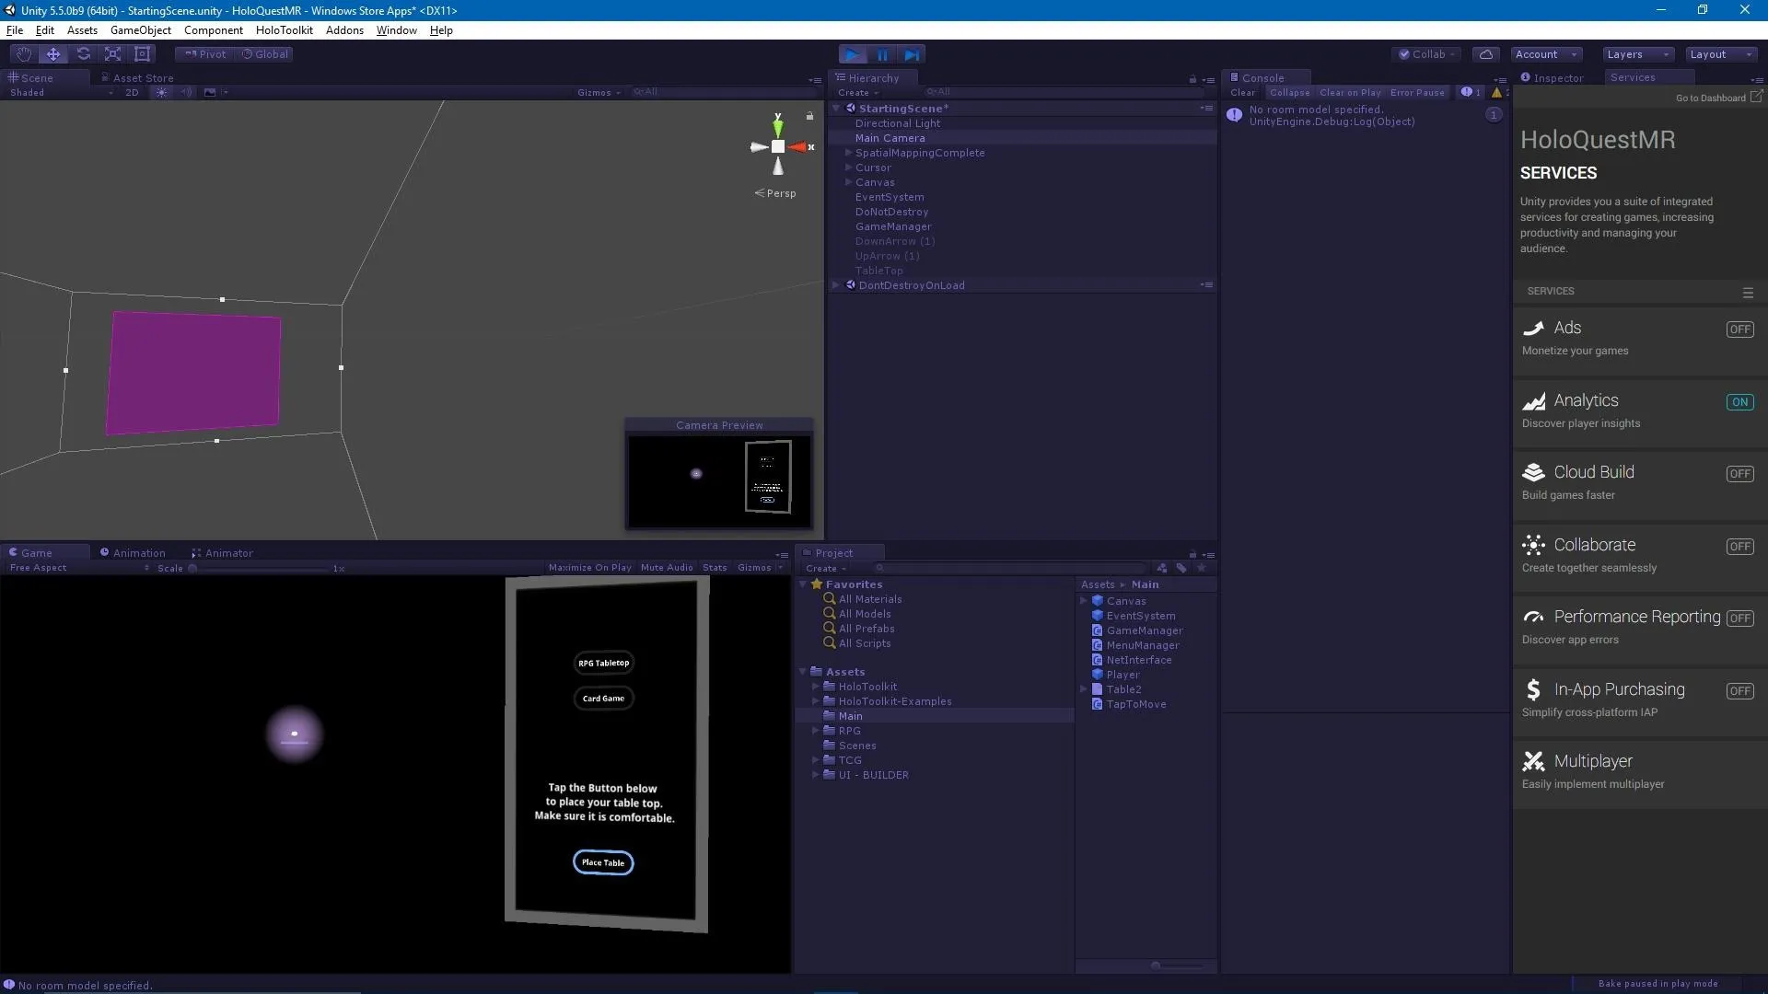Toggle Collaborate OFF switch
This screenshot has width=1768, height=994.
pyautogui.click(x=1739, y=547)
